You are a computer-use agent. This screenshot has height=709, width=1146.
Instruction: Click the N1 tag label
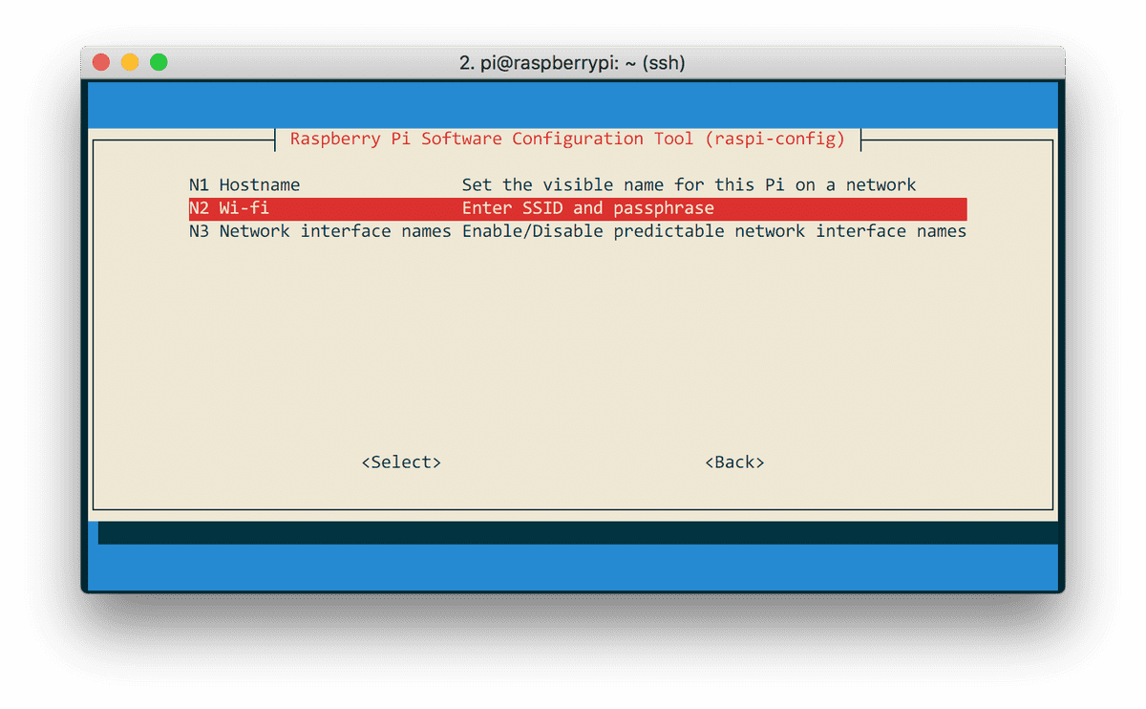point(199,185)
